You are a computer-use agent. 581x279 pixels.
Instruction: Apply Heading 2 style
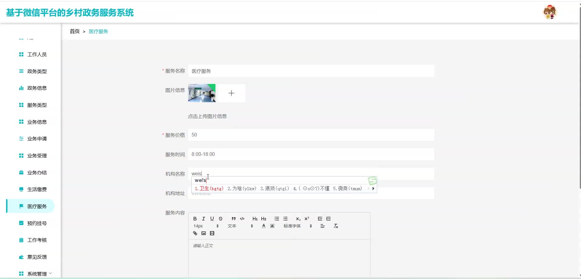(x=263, y=219)
